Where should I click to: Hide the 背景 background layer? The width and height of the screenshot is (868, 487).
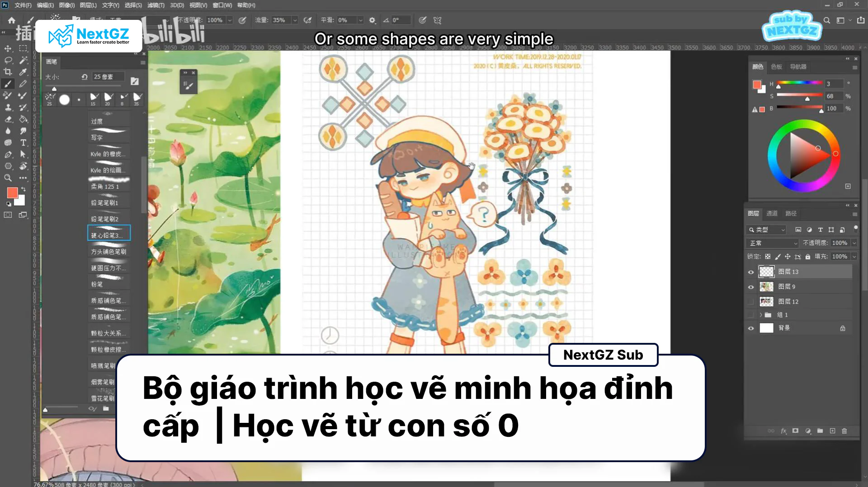(751, 328)
